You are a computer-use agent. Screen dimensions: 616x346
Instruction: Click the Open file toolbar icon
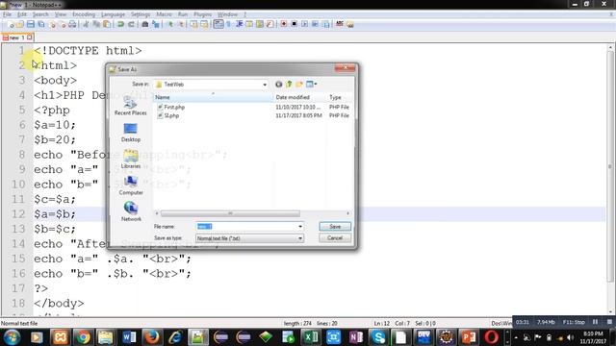coord(20,24)
